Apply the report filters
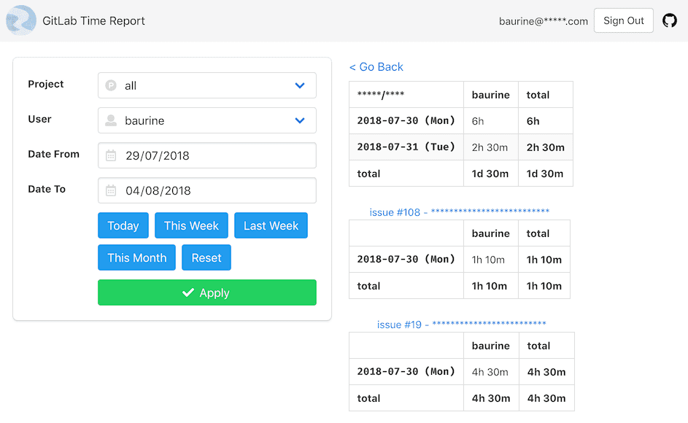Image resolution: width=688 pixels, height=423 pixels. tap(207, 292)
